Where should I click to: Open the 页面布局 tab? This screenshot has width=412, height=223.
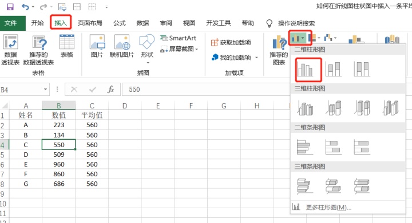point(90,23)
